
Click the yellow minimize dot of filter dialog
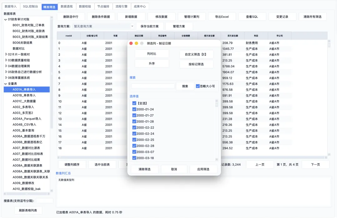click(136, 43)
